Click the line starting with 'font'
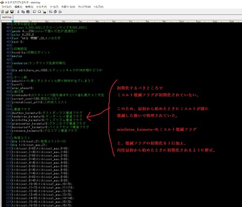Screen dimensions: 242x207 pos(36,38)
